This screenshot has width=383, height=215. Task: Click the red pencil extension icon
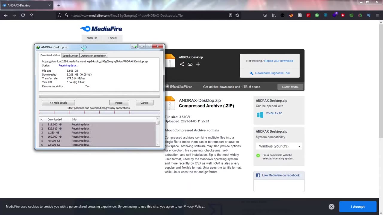(308, 15)
